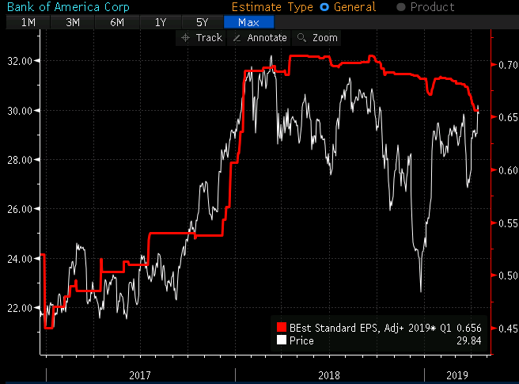This screenshot has height=384, width=519.
Task: Click the white Price legend swatch
Action: tap(282, 340)
